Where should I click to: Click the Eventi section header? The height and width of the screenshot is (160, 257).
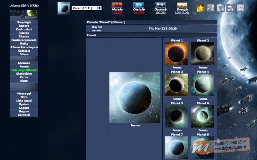[x=151, y=35]
